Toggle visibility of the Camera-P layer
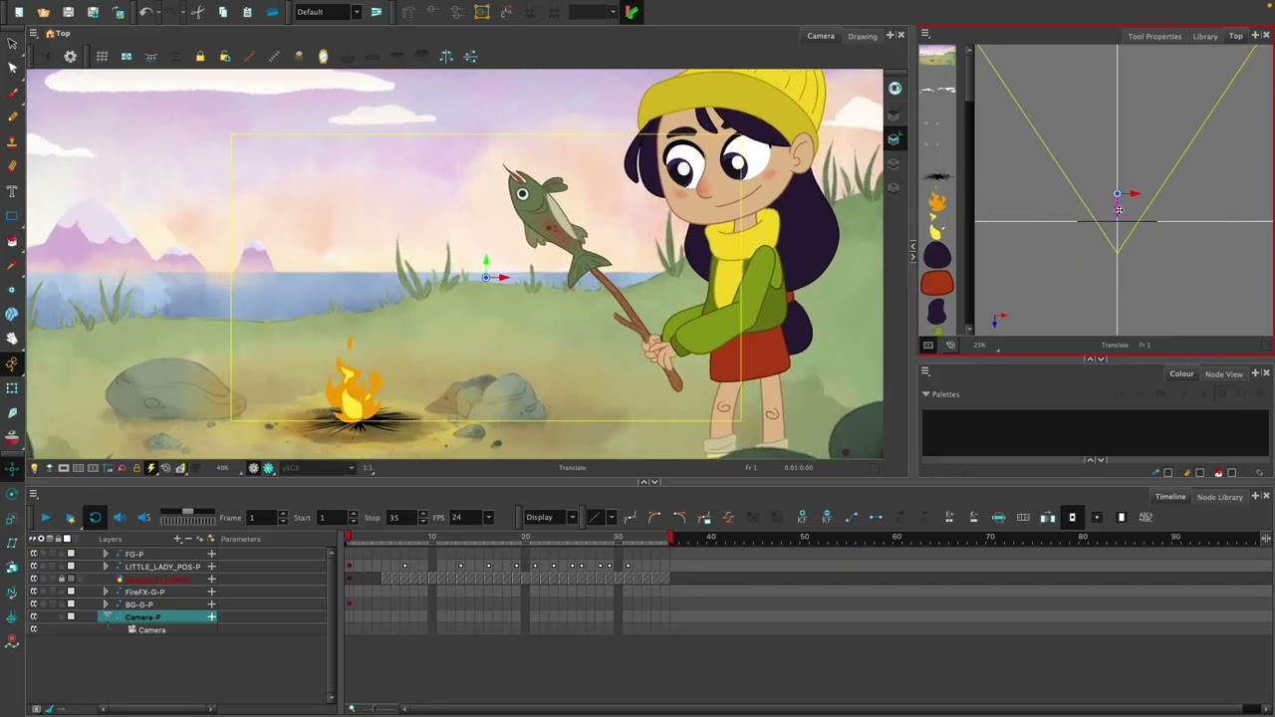The height and width of the screenshot is (717, 1275). coord(33,617)
